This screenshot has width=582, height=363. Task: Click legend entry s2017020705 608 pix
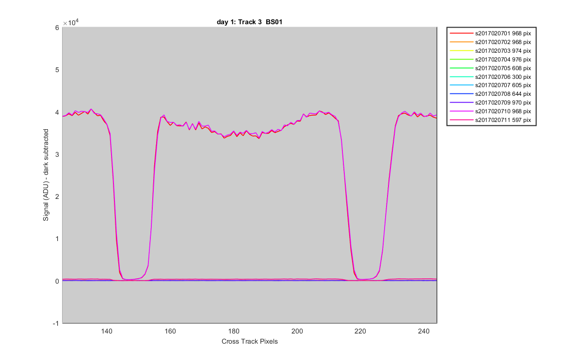point(490,68)
